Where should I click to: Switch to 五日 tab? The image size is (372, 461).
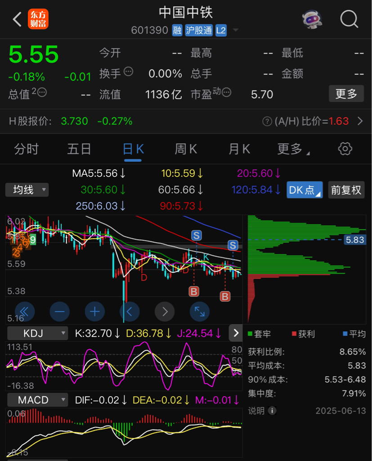79,149
